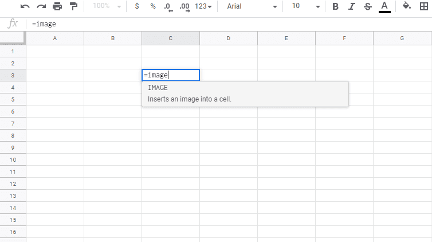Select row 7 header
Image resolution: width=432 pixels, height=242 pixels.
coord(13,123)
